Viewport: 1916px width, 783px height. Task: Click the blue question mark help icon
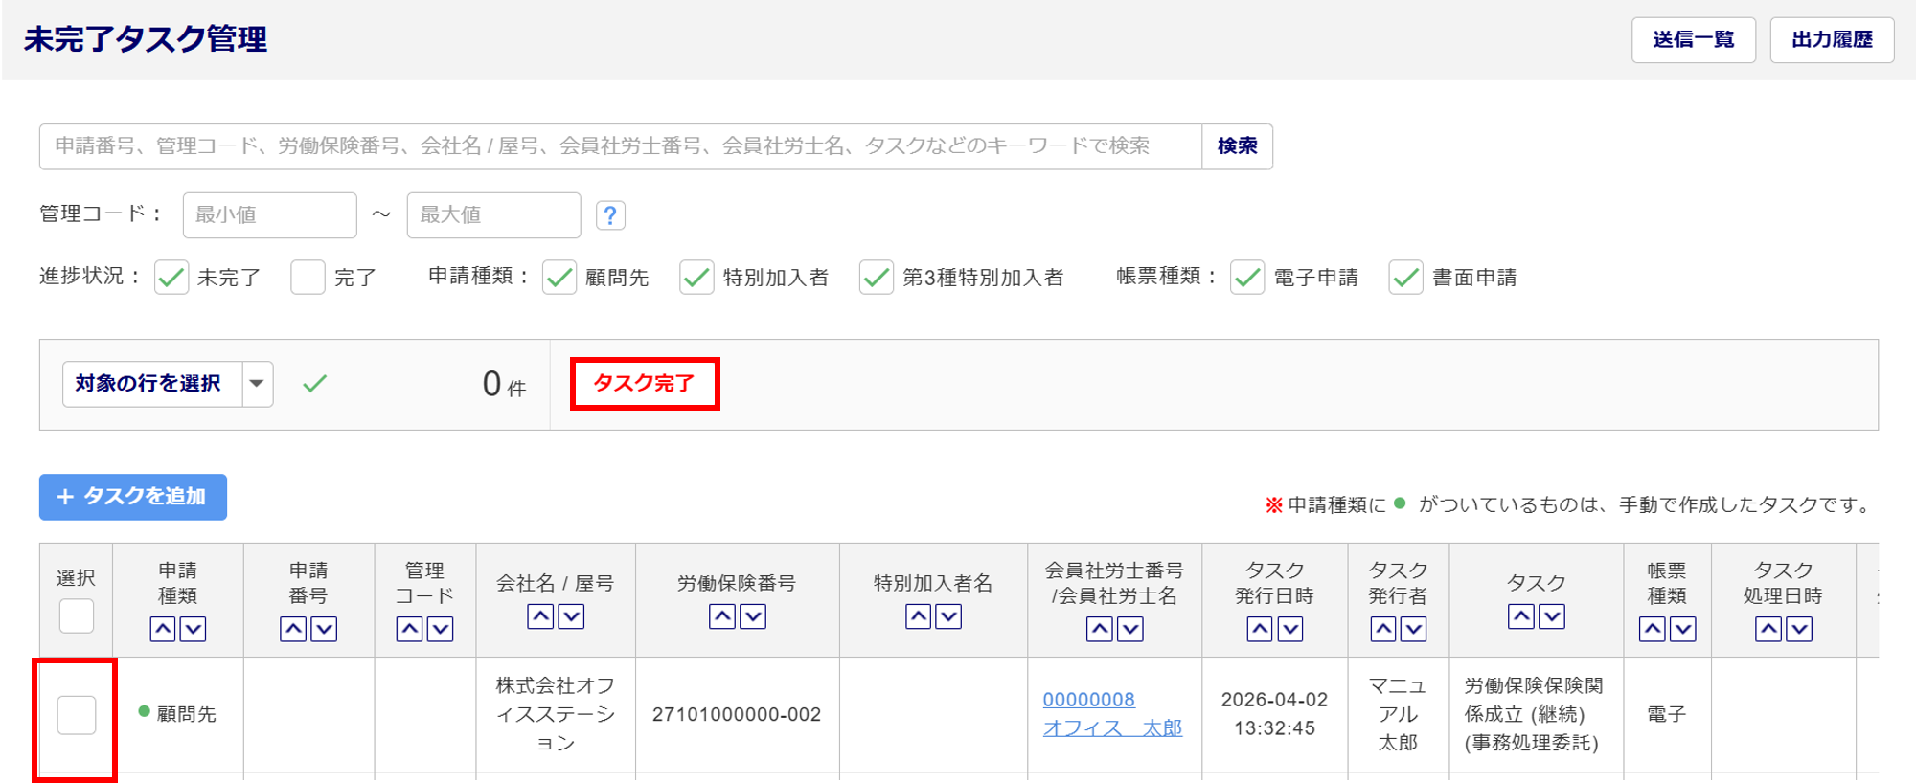pyautogui.click(x=610, y=215)
